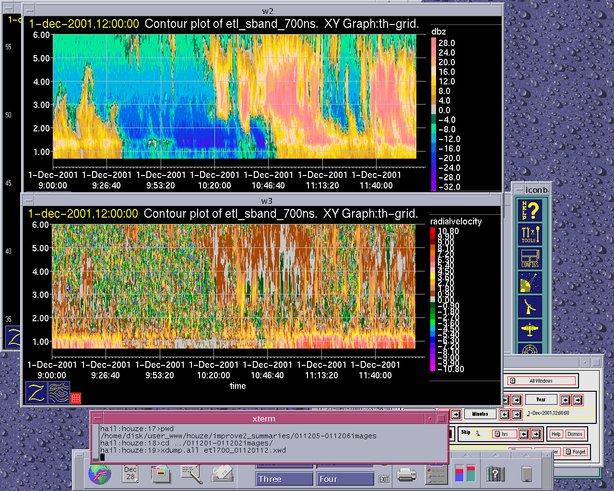Open the Forget option menu
Screen dimensions: 614x491
point(575,452)
